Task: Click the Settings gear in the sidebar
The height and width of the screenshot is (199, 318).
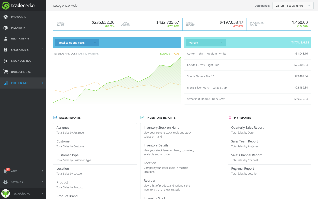Action: point(6,182)
